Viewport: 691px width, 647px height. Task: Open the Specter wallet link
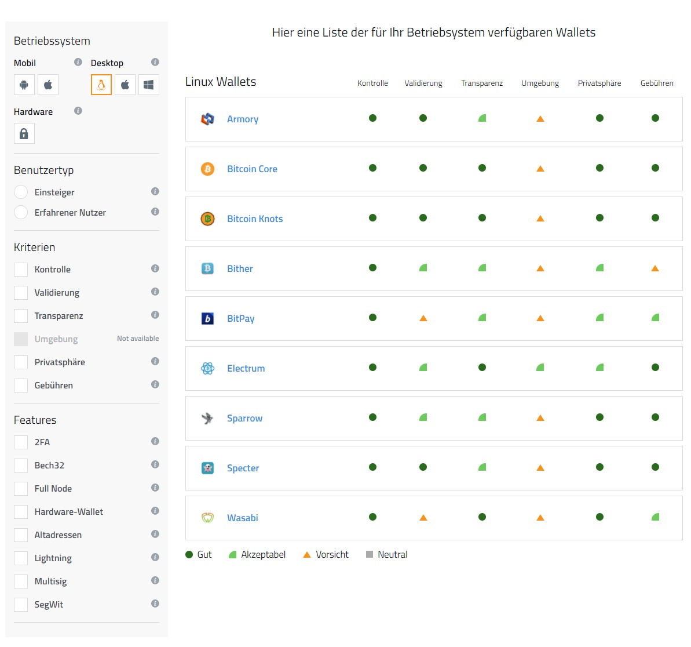[x=243, y=468]
